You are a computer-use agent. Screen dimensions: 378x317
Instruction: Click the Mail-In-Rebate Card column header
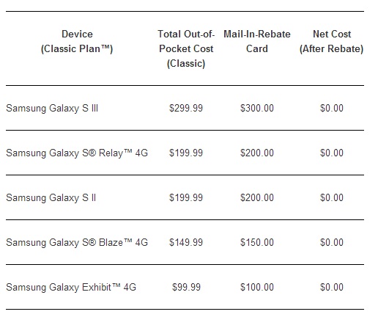pos(257,41)
